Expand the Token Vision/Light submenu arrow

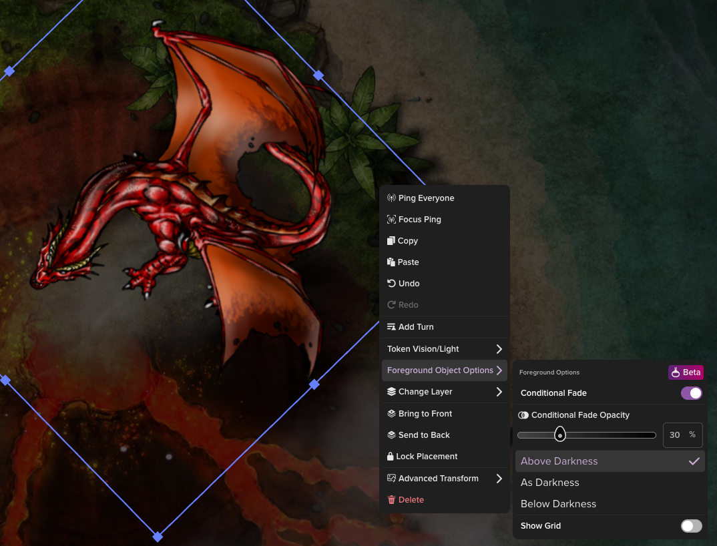[499, 349]
